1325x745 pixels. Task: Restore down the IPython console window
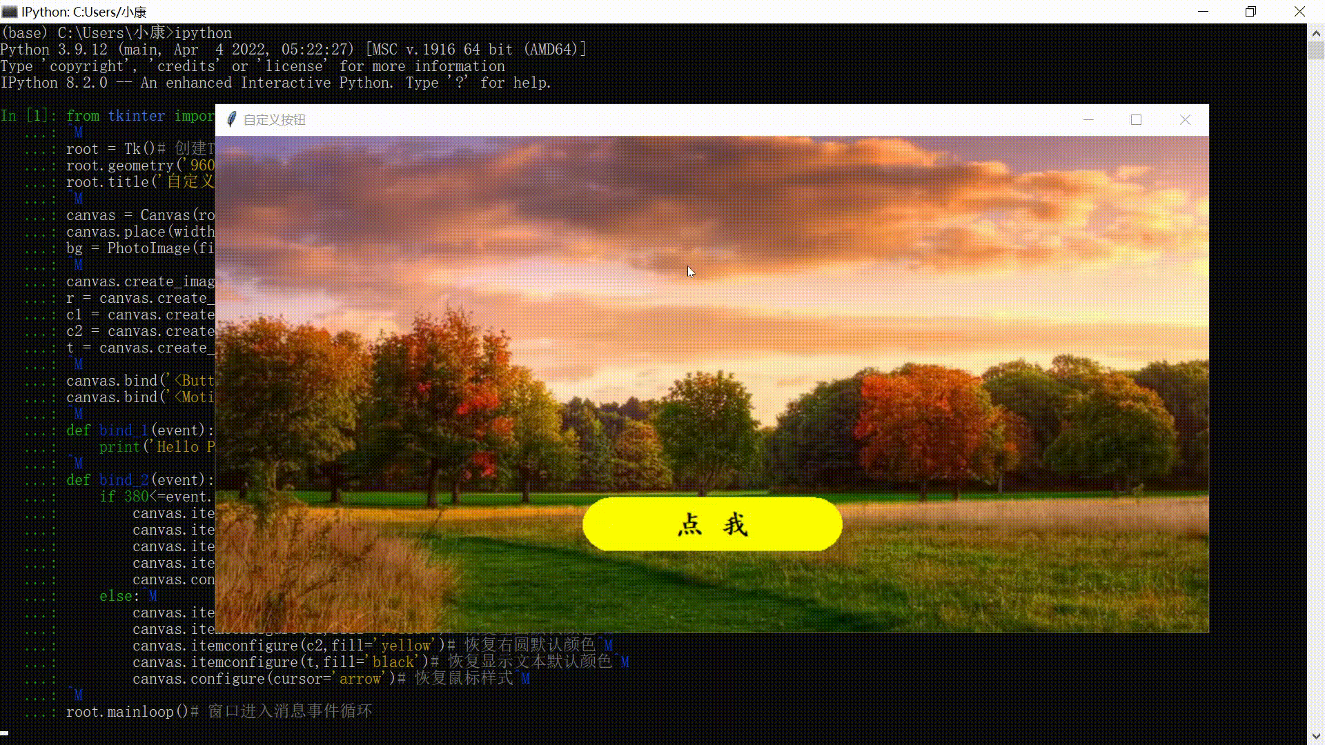(1250, 12)
